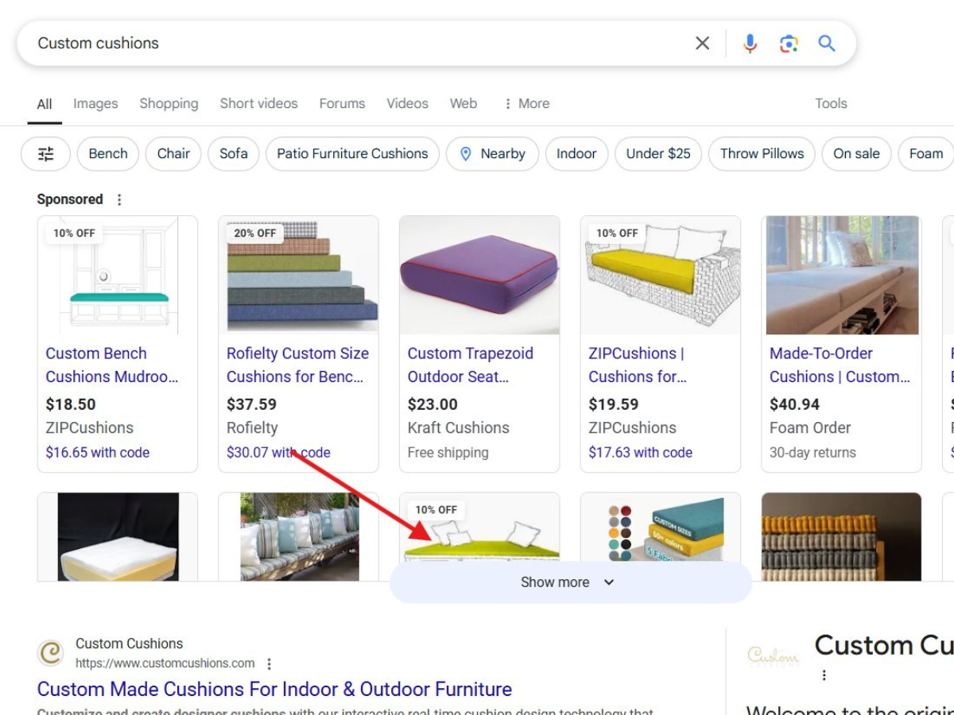Viewport: 954px width, 715px height.
Task: Switch to the Images tab
Action: click(95, 103)
